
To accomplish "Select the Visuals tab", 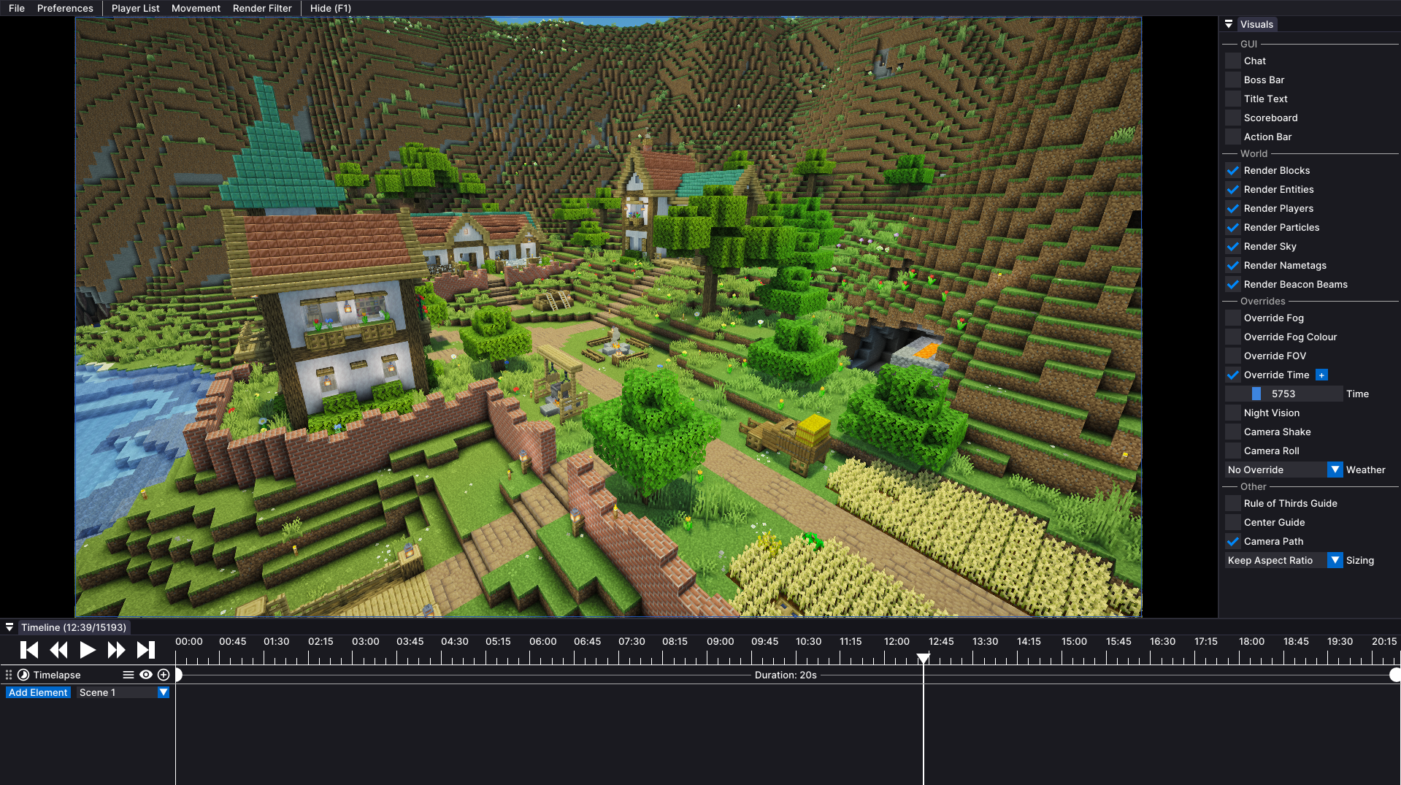I will (1256, 24).
